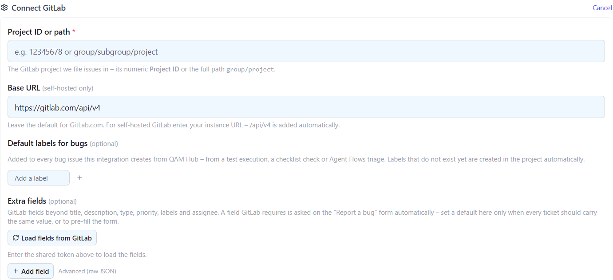613x280 pixels.
Task: Click the Connect GitLab heading
Action: pyautogui.click(x=39, y=8)
